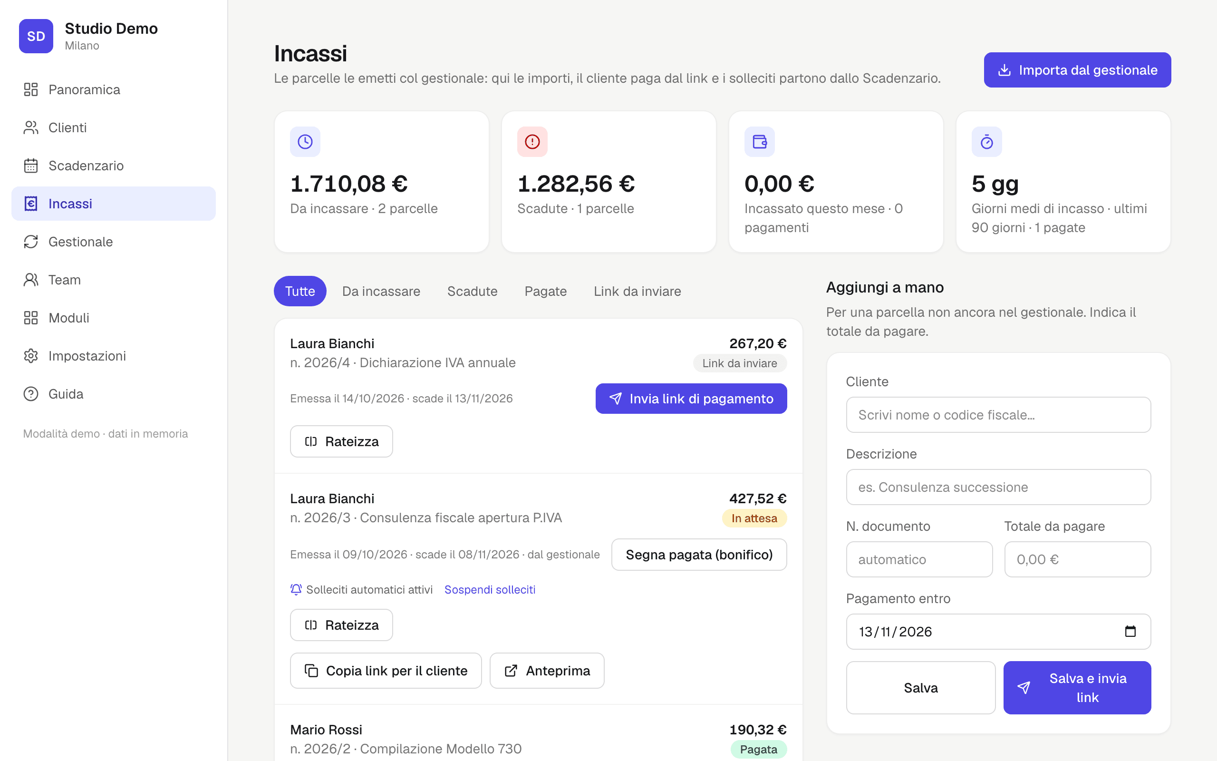Focus the Cliente name input field
Viewport: 1217px width, 761px height.
point(999,415)
